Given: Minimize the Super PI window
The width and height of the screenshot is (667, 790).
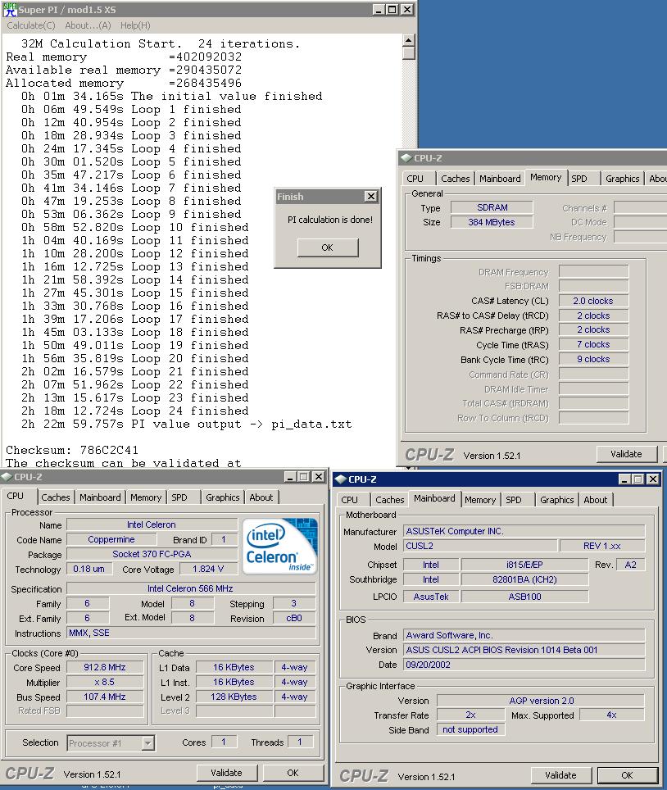Looking at the screenshot, I should (377, 10).
